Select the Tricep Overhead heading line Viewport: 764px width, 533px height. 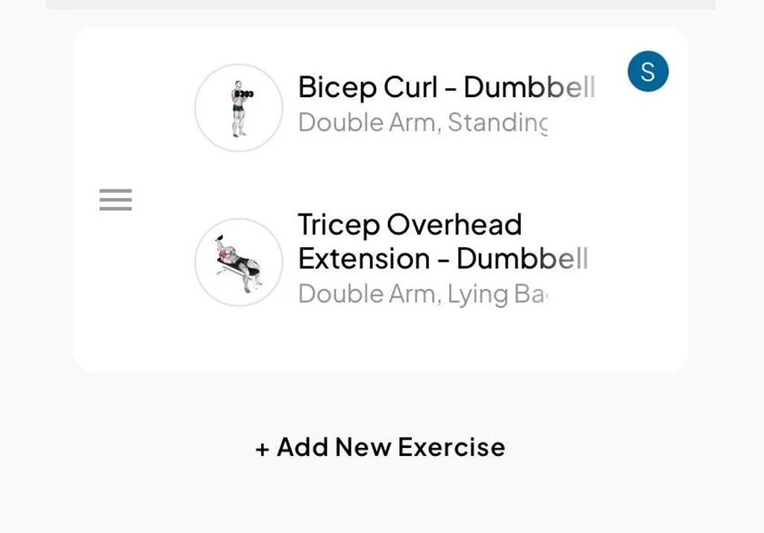point(410,225)
